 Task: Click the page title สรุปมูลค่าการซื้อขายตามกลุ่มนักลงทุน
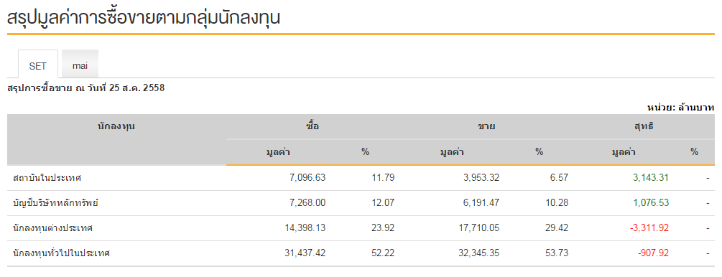(x=144, y=17)
